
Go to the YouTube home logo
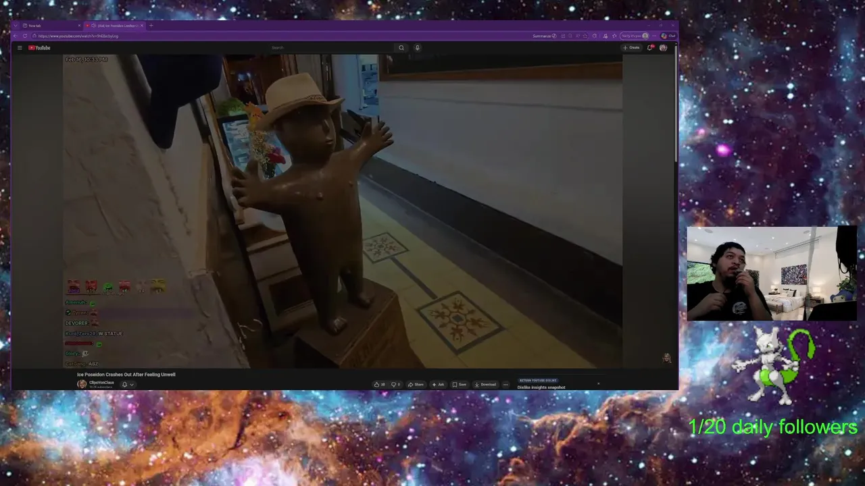39,48
